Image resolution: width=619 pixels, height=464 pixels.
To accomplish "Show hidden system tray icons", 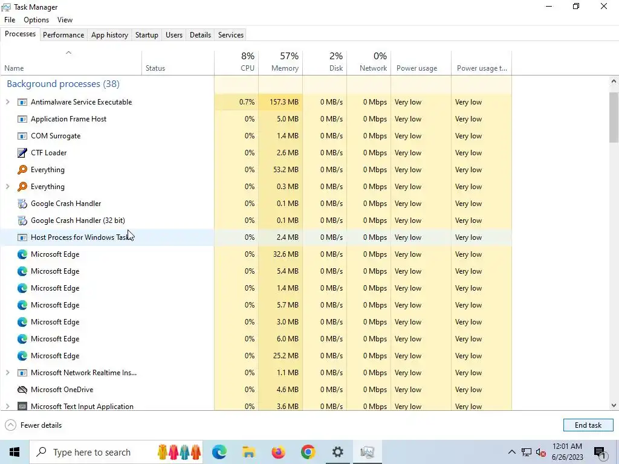I will (x=511, y=452).
